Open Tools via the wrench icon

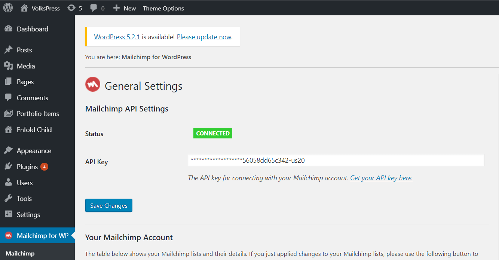click(x=9, y=198)
